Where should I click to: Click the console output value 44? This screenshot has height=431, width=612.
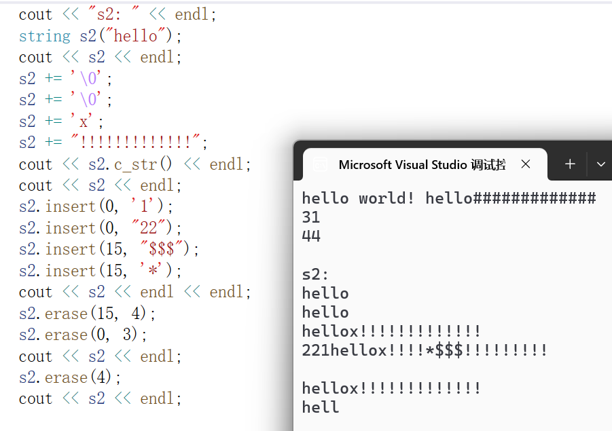coord(311,236)
